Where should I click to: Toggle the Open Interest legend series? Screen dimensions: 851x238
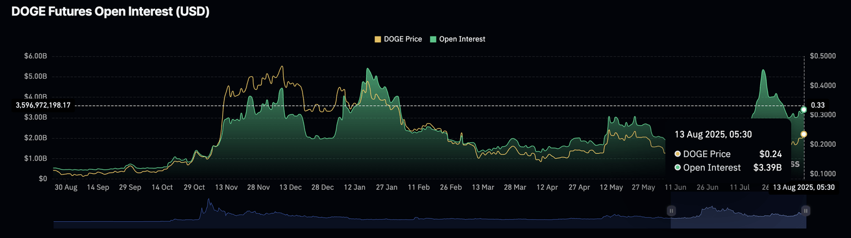pos(458,39)
